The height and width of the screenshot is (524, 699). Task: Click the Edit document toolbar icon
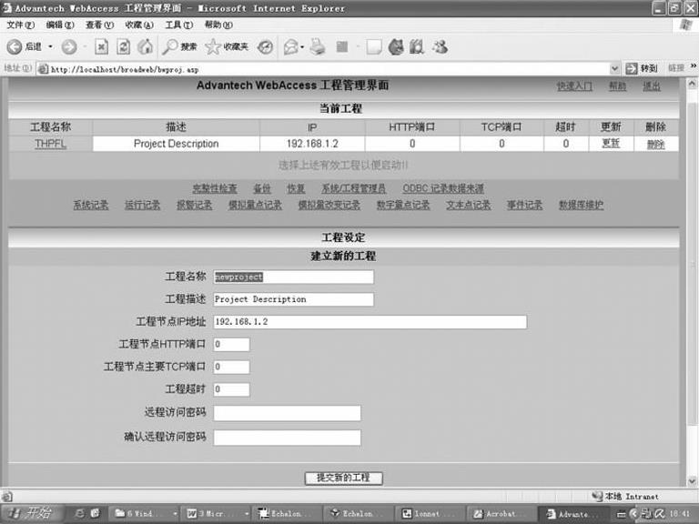point(342,46)
